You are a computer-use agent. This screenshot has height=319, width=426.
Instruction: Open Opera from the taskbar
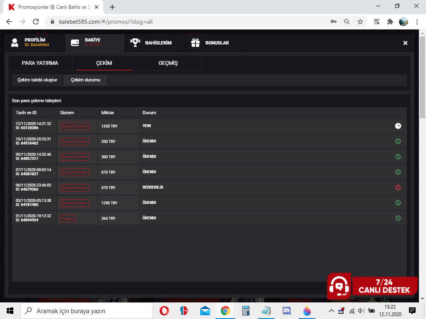tap(164, 311)
